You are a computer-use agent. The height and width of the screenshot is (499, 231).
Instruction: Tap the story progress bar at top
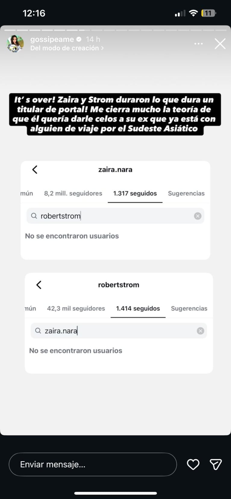pyautogui.click(x=115, y=30)
